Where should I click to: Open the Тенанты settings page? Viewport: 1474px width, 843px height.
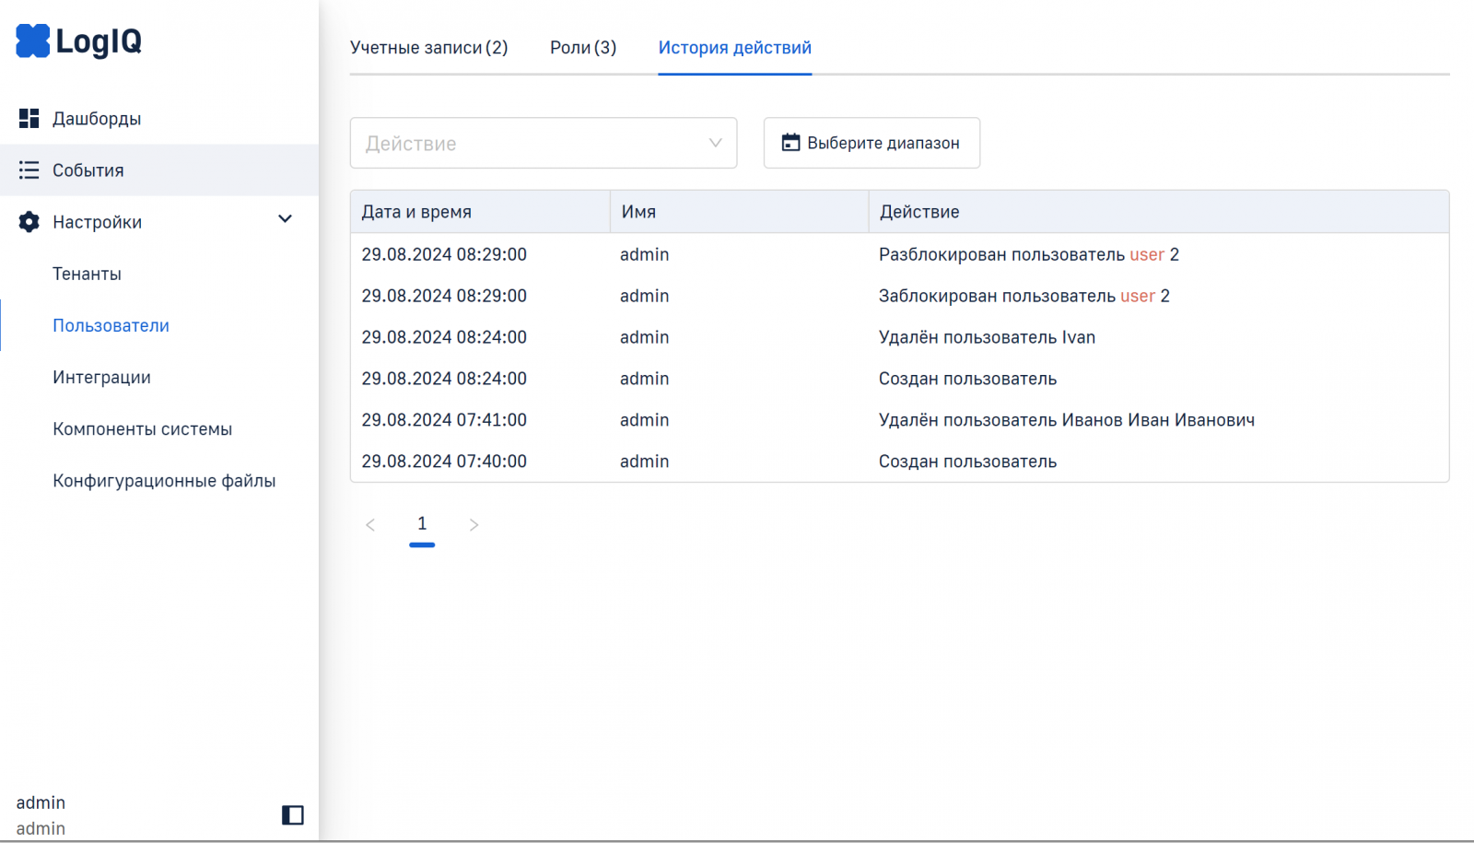click(87, 274)
